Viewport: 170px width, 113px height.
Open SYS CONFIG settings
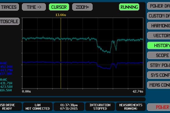point(159,75)
